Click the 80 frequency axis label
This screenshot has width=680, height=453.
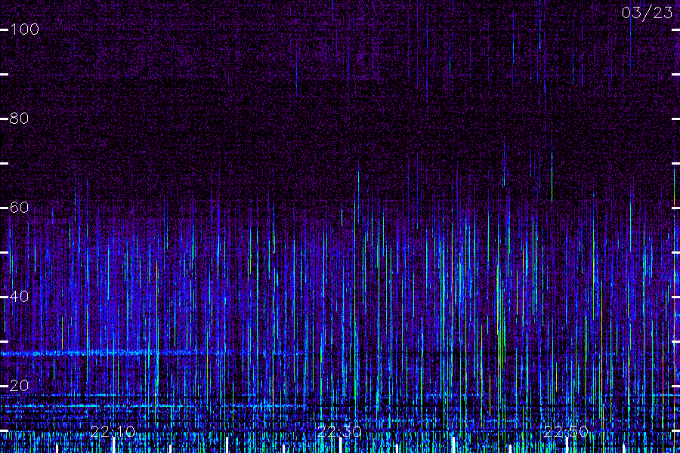tap(19, 119)
